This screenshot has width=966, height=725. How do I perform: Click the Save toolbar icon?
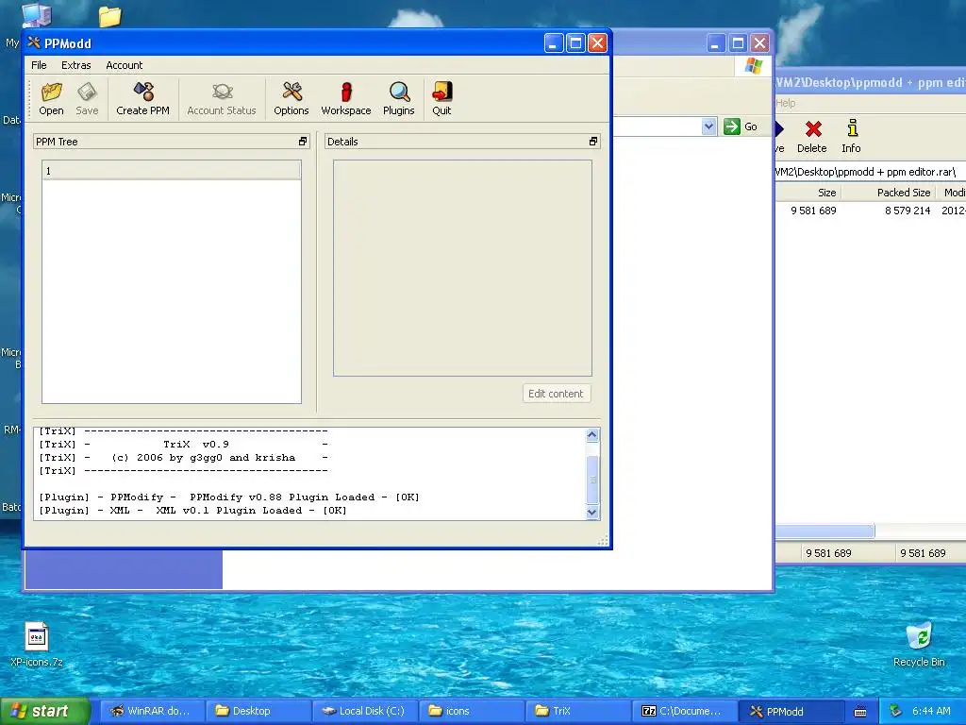(x=87, y=98)
